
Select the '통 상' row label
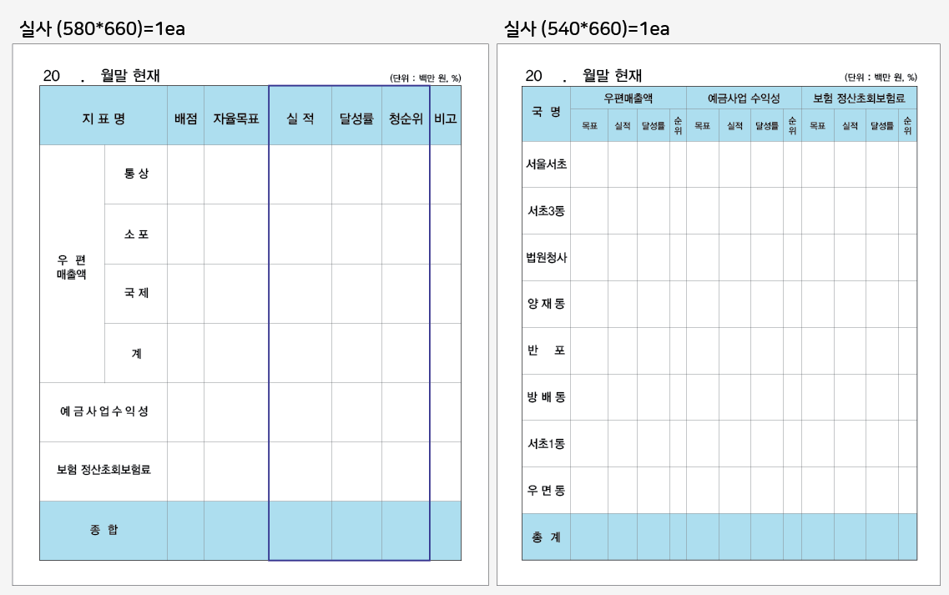tap(136, 174)
